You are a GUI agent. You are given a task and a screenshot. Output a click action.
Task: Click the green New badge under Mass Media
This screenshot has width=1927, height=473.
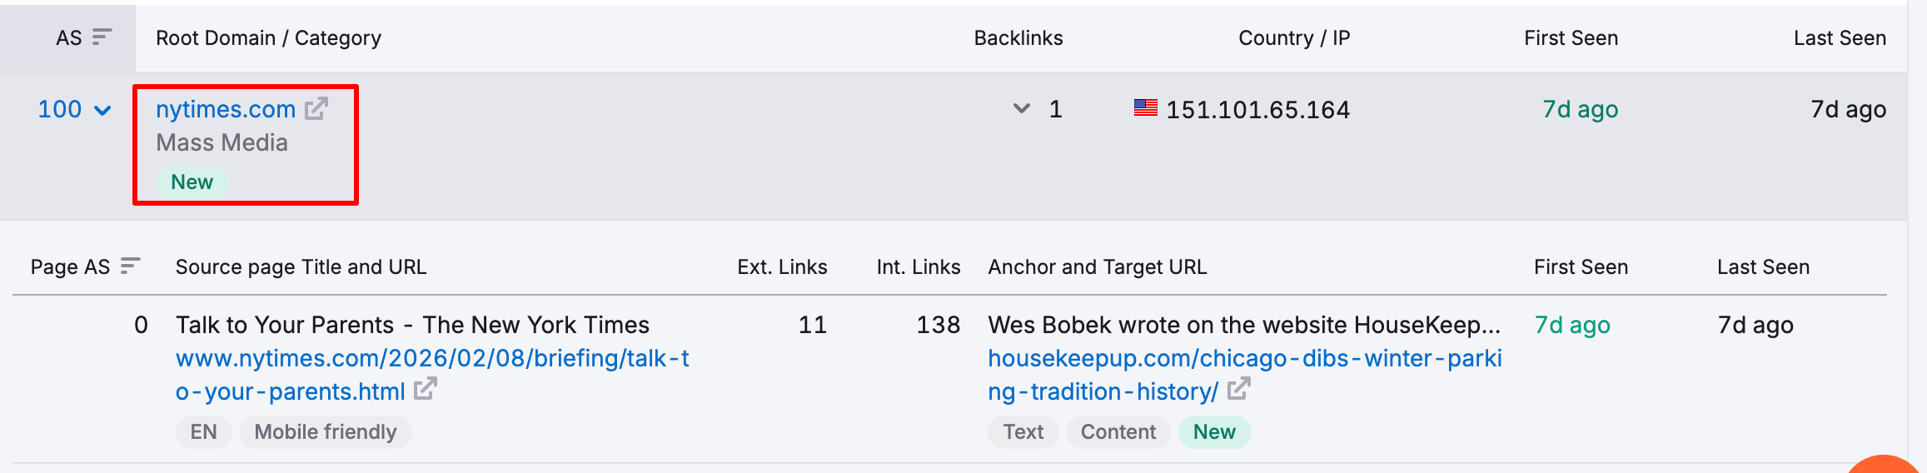(x=192, y=182)
